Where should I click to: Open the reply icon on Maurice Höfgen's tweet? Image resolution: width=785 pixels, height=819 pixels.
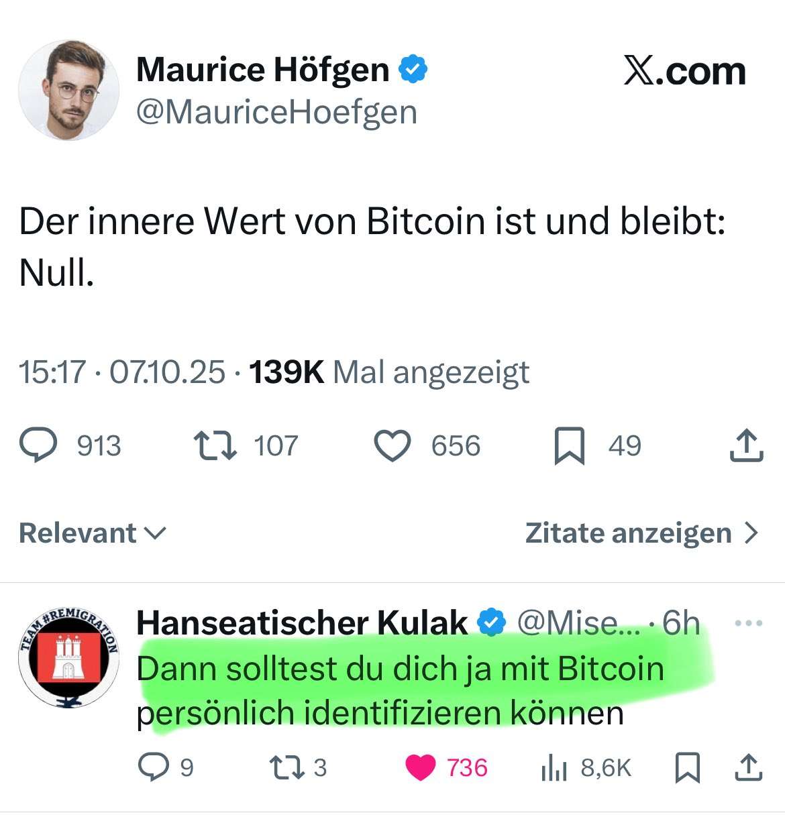38,446
